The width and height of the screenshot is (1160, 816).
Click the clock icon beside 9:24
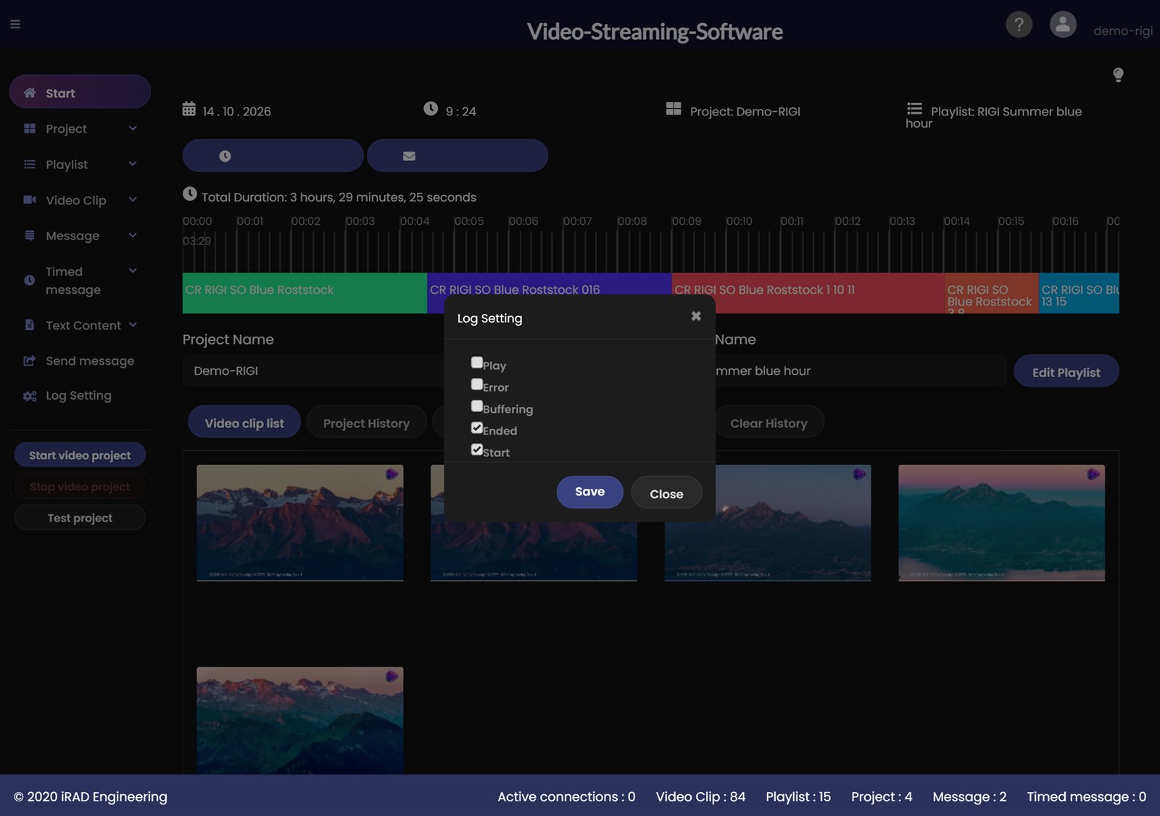click(431, 109)
